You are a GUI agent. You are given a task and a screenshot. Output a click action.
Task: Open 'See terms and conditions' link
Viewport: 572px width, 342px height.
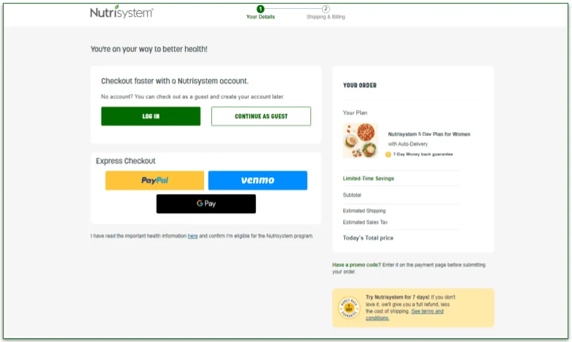click(x=404, y=314)
